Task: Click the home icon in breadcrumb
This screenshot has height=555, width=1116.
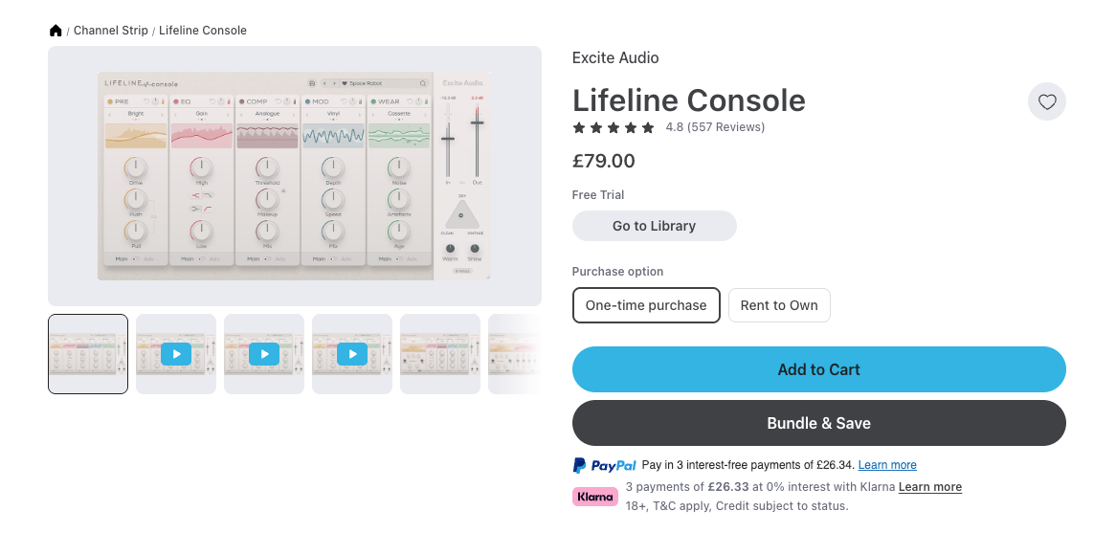Action: pos(56,31)
